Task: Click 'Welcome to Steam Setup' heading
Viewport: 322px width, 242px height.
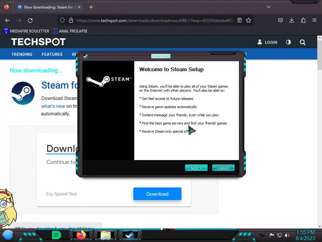Action: (x=171, y=69)
